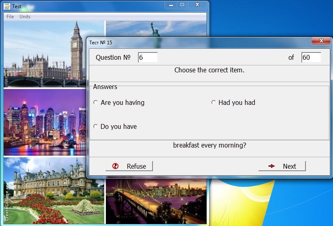Close the Test main window
The width and height of the screenshot is (333, 226).
[197, 5]
